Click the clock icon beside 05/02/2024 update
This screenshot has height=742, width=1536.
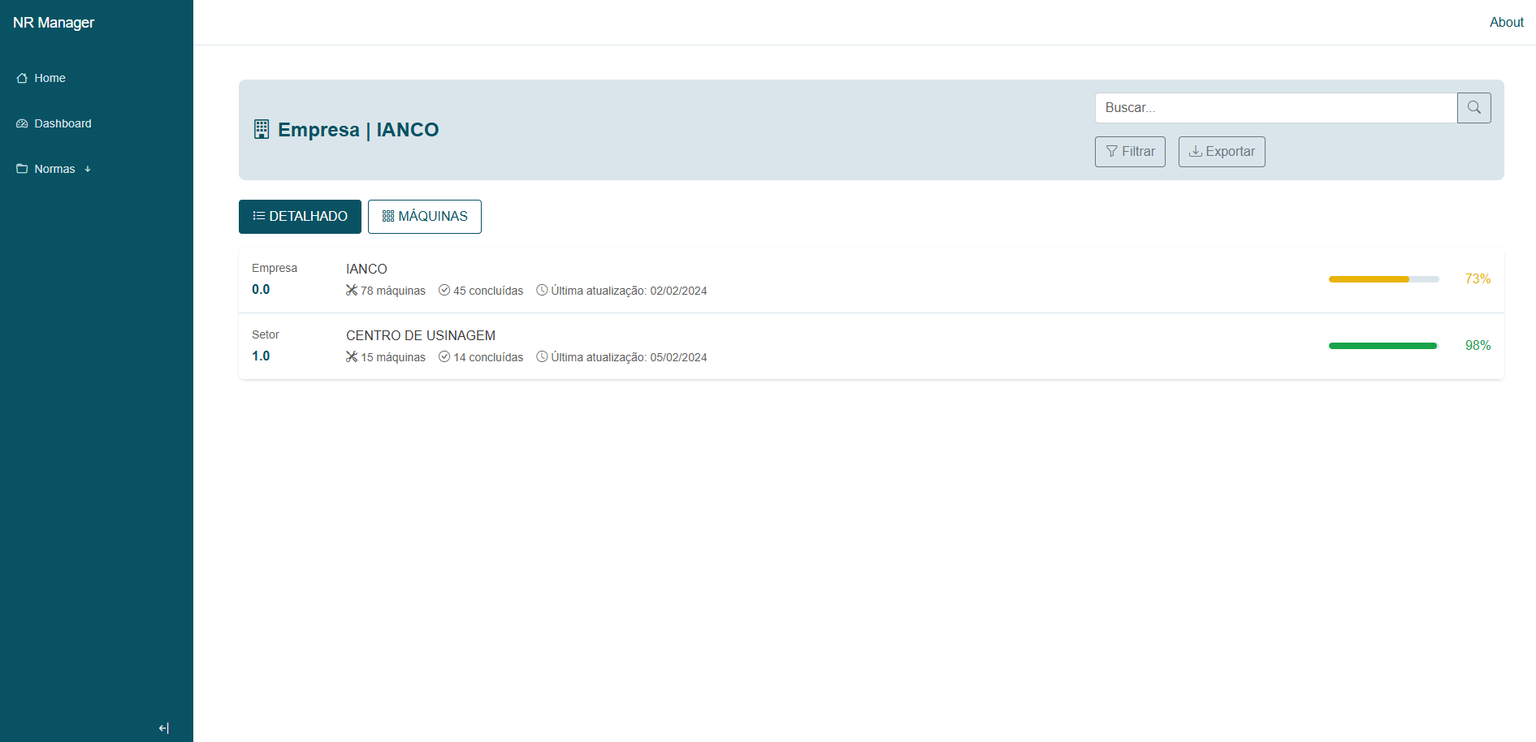pyautogui.click(x=542, y=356)
